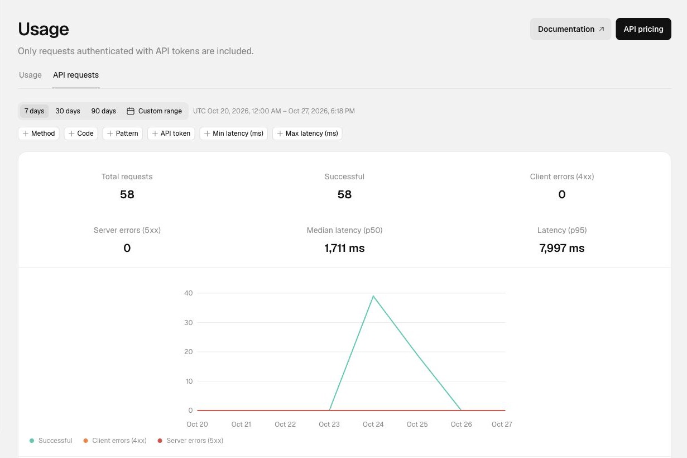Viewport: 687px width, 458px height.
Task: Select the API requests tab
Action: click(76, 75)
